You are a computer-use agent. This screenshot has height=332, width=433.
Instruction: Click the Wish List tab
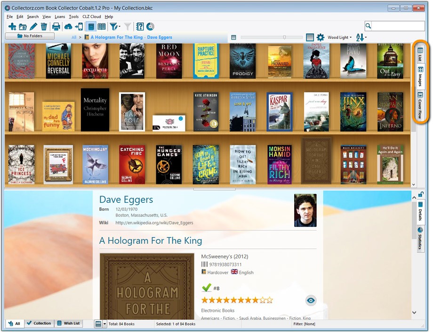click(69, 323)
